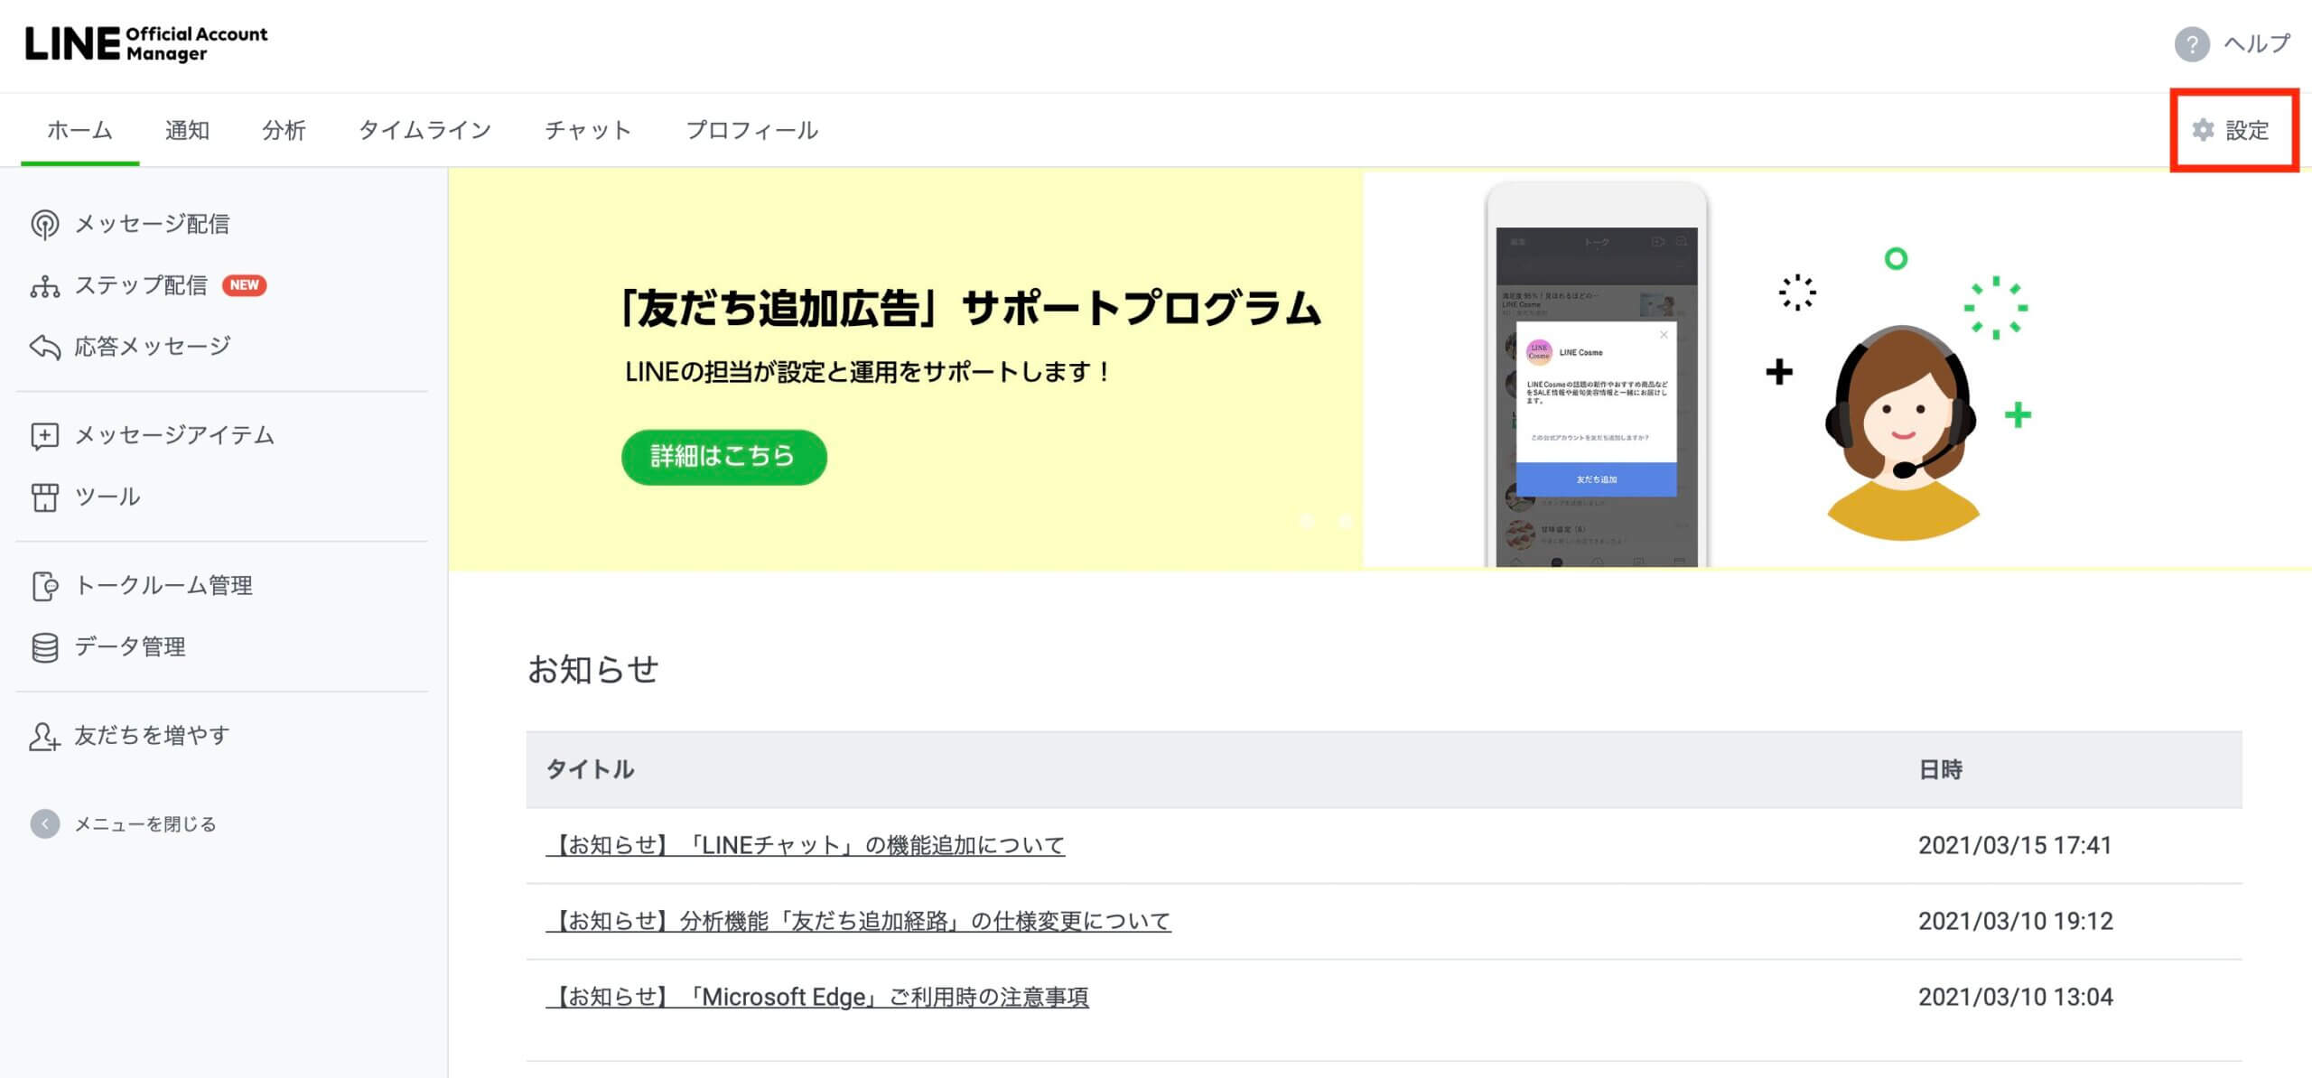Select ツール in the sidebar

(107, 497)
